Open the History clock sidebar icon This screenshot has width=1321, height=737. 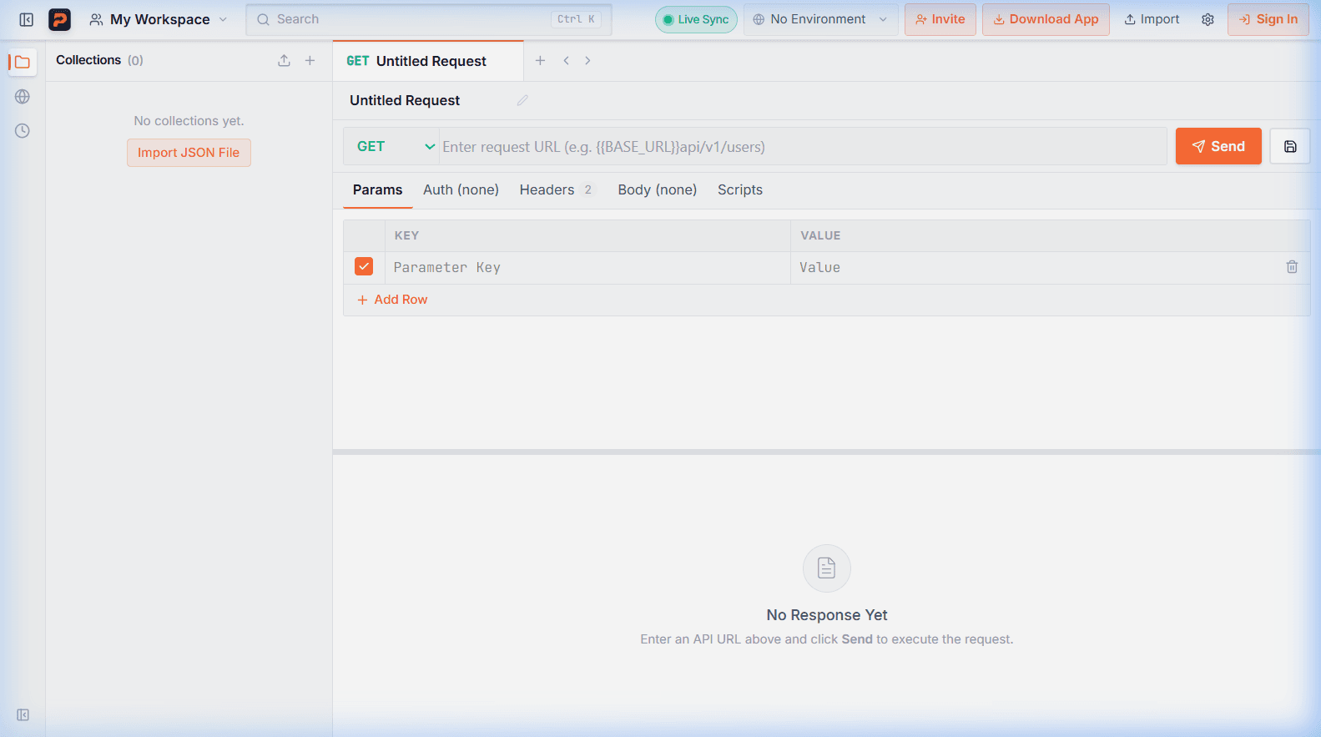click(23, 131)
